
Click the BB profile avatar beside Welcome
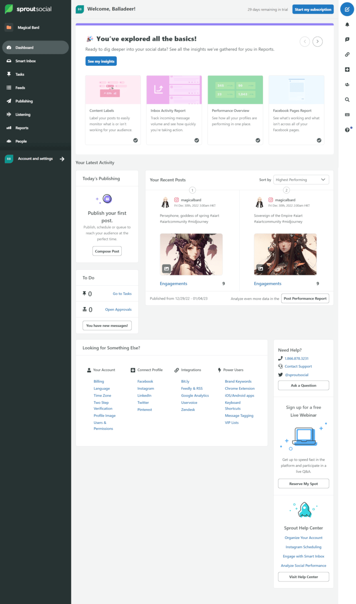click(80, 9)
